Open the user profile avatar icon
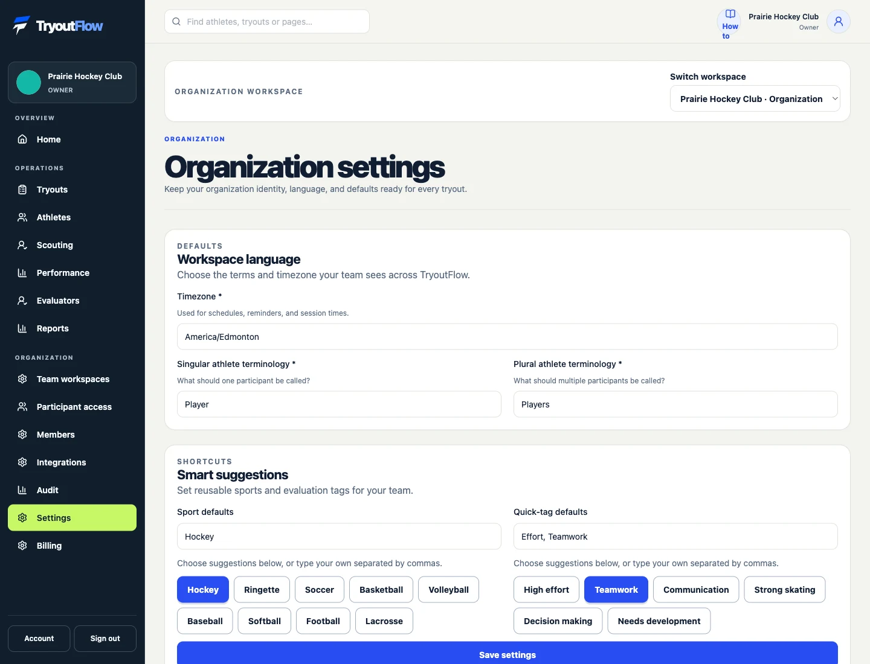The image size is (870, 664). (x=839, y=22)
